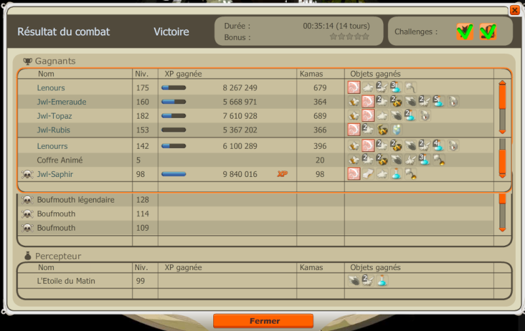Click the skull icon beside level 114 Boufmouth
The image size is (525, 331).
[27, 214]
